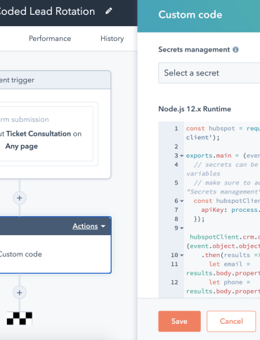Open the Select a secret dropdown

[209, 73]
